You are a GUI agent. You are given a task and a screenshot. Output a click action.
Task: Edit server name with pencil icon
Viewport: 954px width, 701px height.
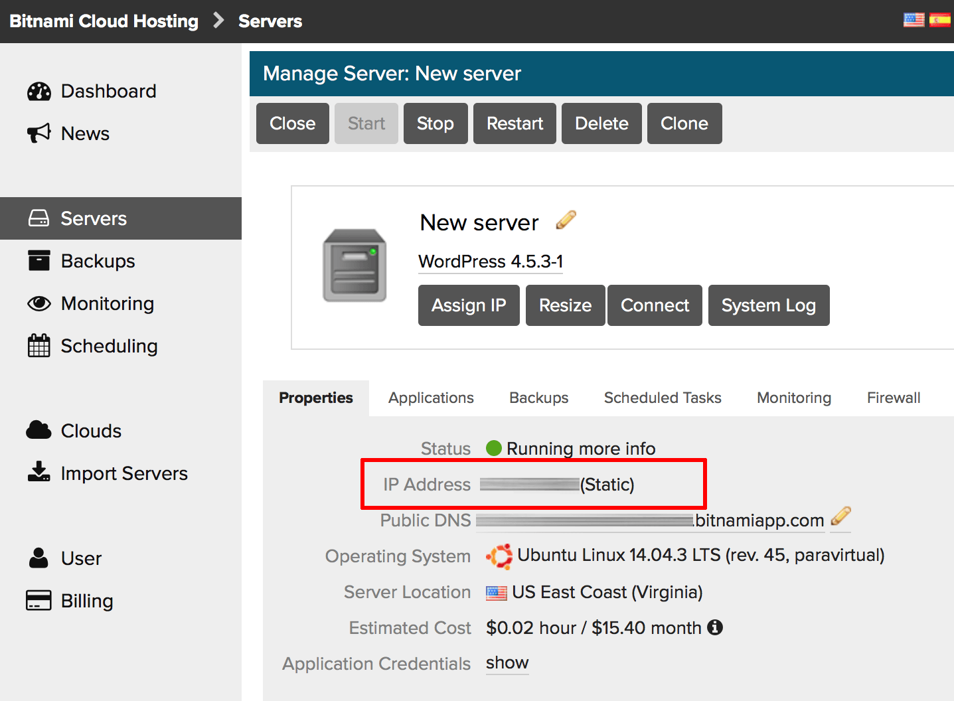(x=566, y=220)
